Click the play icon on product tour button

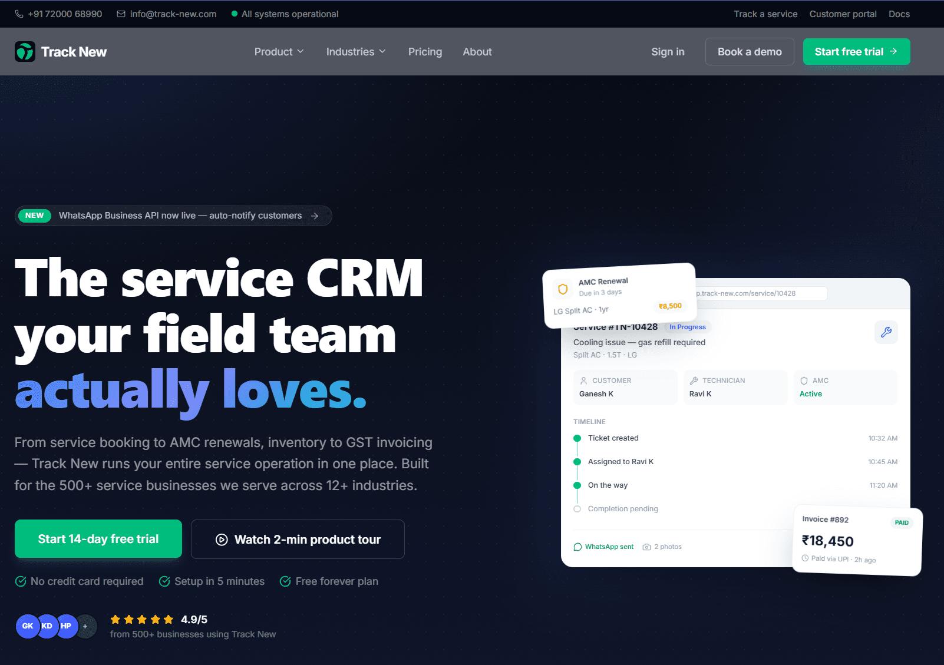click(222, 540)
